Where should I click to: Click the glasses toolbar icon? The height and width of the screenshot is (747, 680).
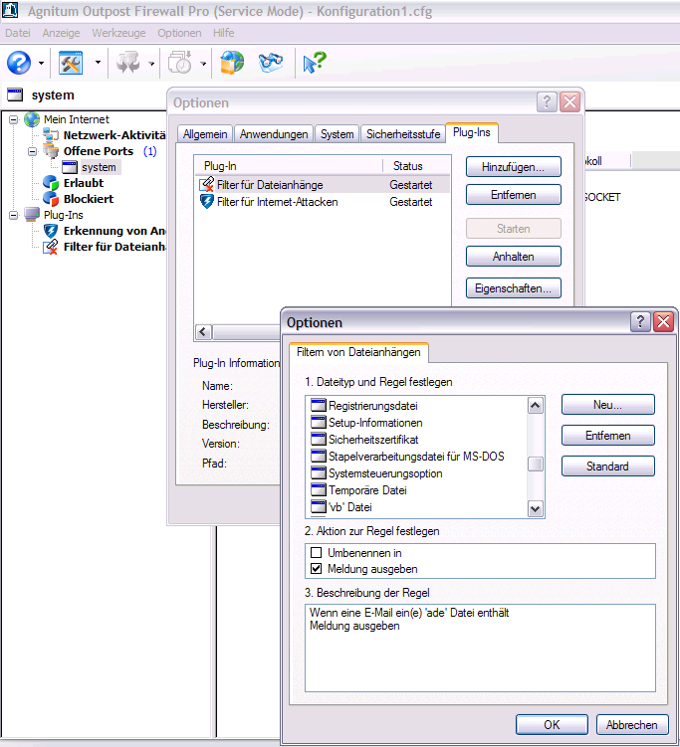(x=271, y=63)
